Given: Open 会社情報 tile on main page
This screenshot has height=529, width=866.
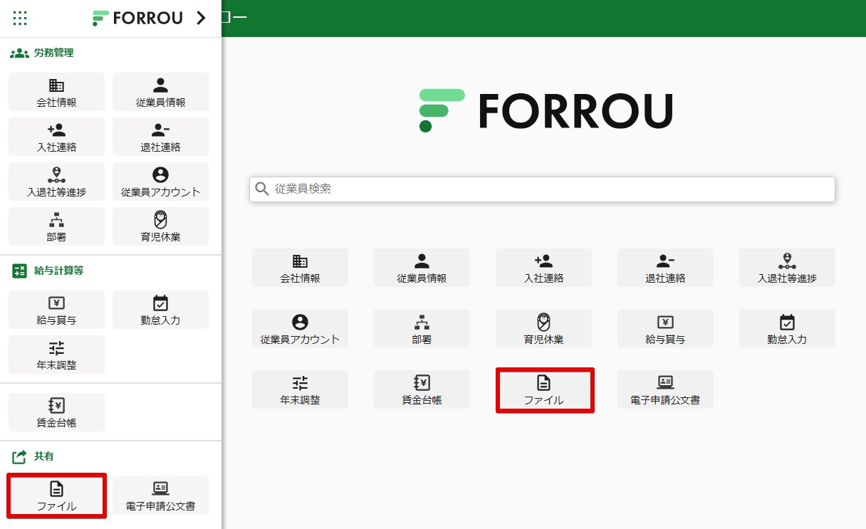Looking at the screenshot, I should point(300,268).
